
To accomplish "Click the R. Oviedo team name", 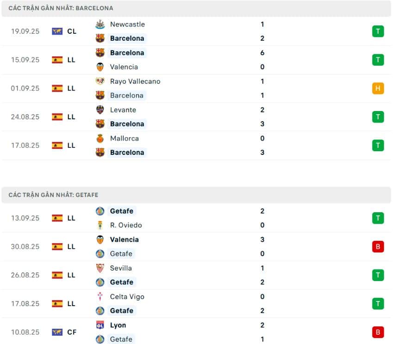I will 127,225.
